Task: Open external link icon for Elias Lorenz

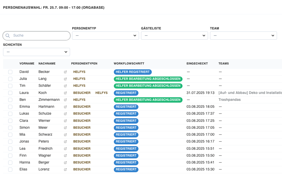Action: pos(65,169)
